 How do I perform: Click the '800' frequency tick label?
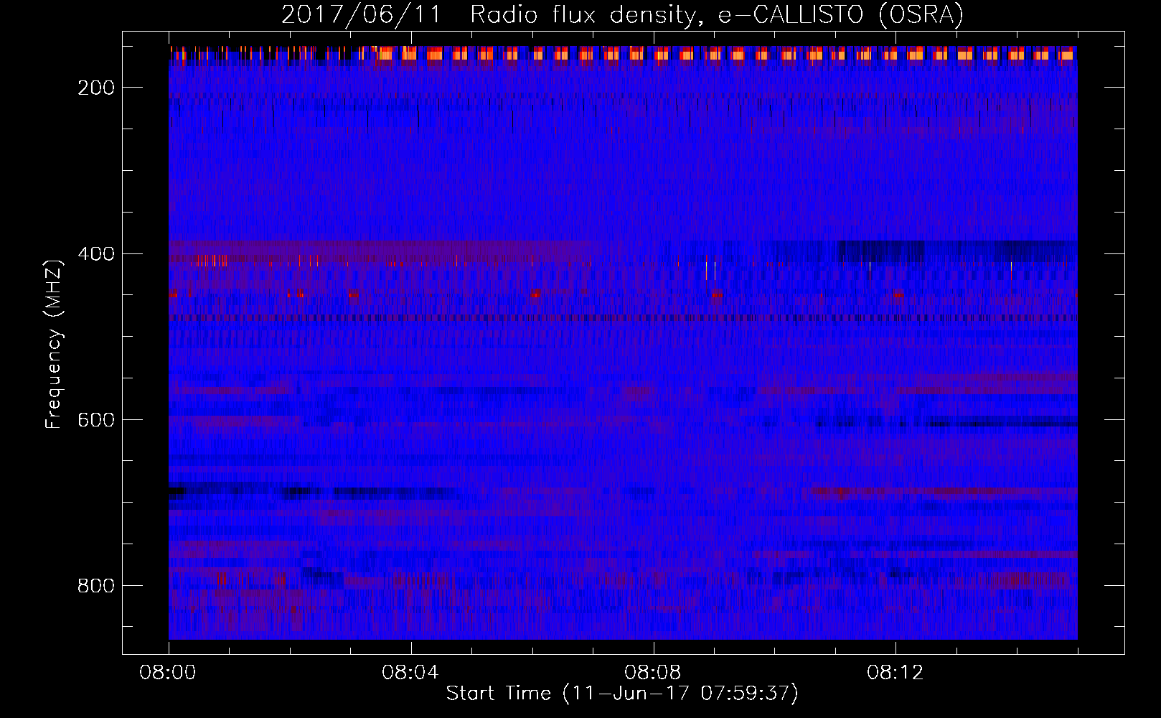(96, 586)
